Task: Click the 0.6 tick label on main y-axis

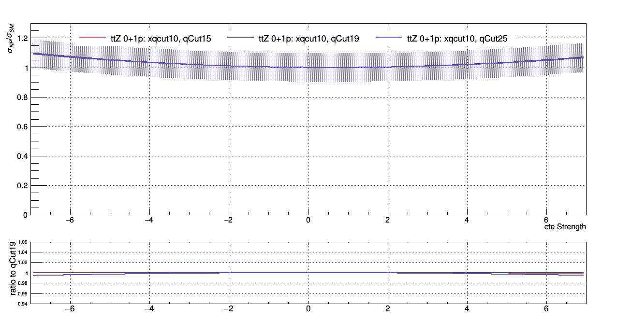Action: 22,127
